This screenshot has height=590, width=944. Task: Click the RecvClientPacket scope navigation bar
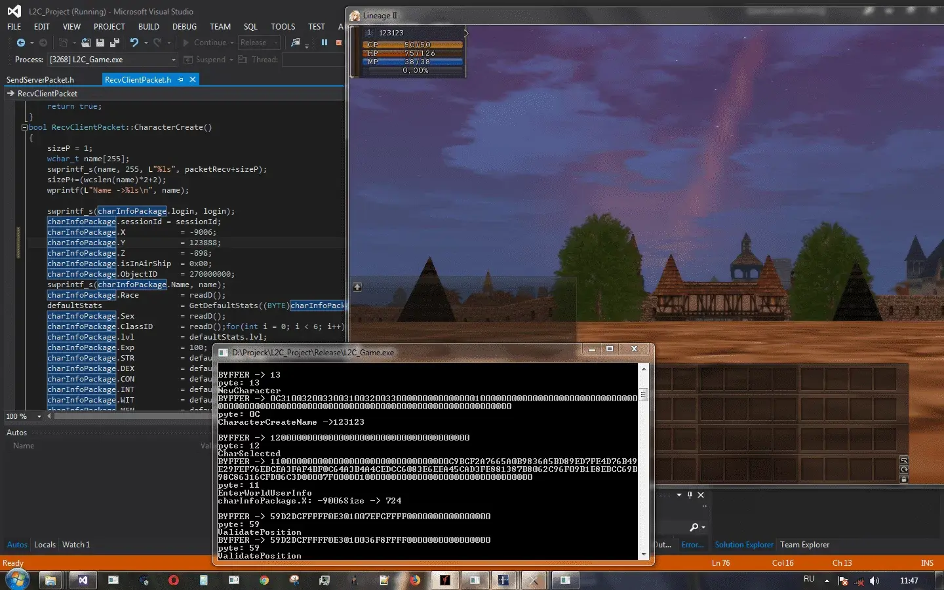(174, 94)
